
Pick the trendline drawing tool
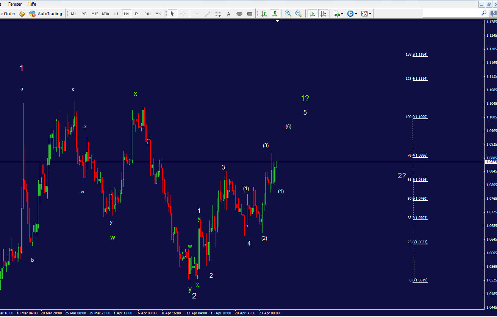tap(207, 14)
